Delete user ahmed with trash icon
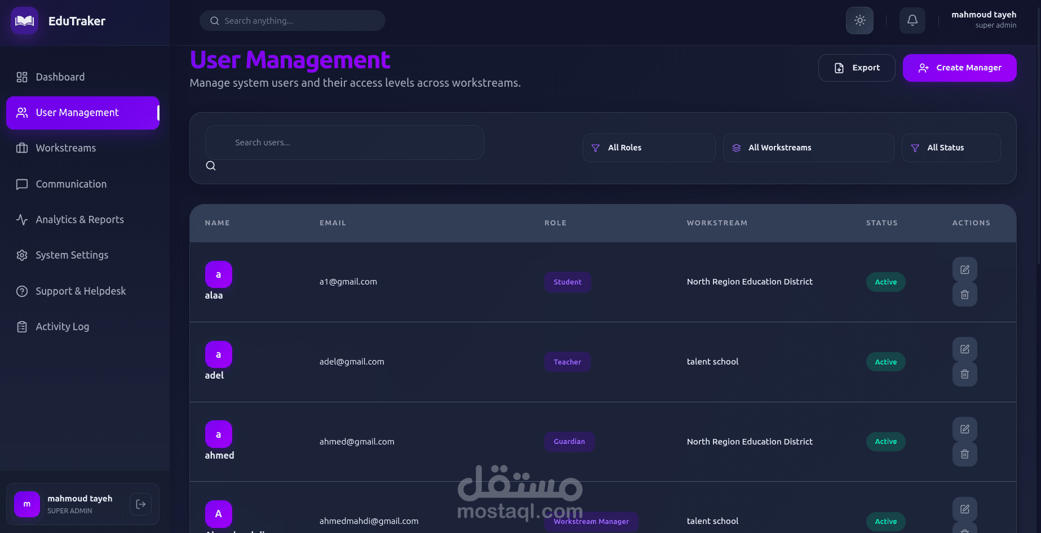 964,454
